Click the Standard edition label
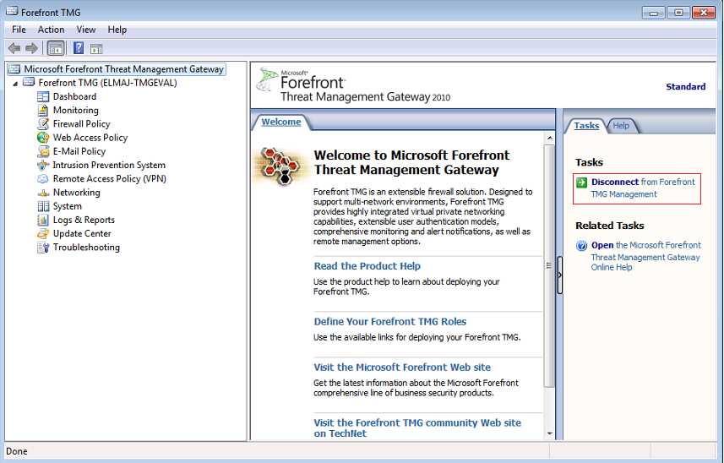The image size is (724, 463). (x=686, y=86)
